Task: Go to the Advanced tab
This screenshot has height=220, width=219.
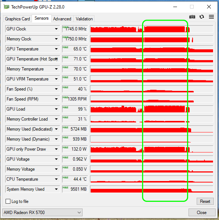Action: (x=62, y=19)
